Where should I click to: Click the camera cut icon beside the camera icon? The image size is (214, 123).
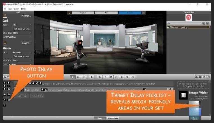click(x=9, y=94)
